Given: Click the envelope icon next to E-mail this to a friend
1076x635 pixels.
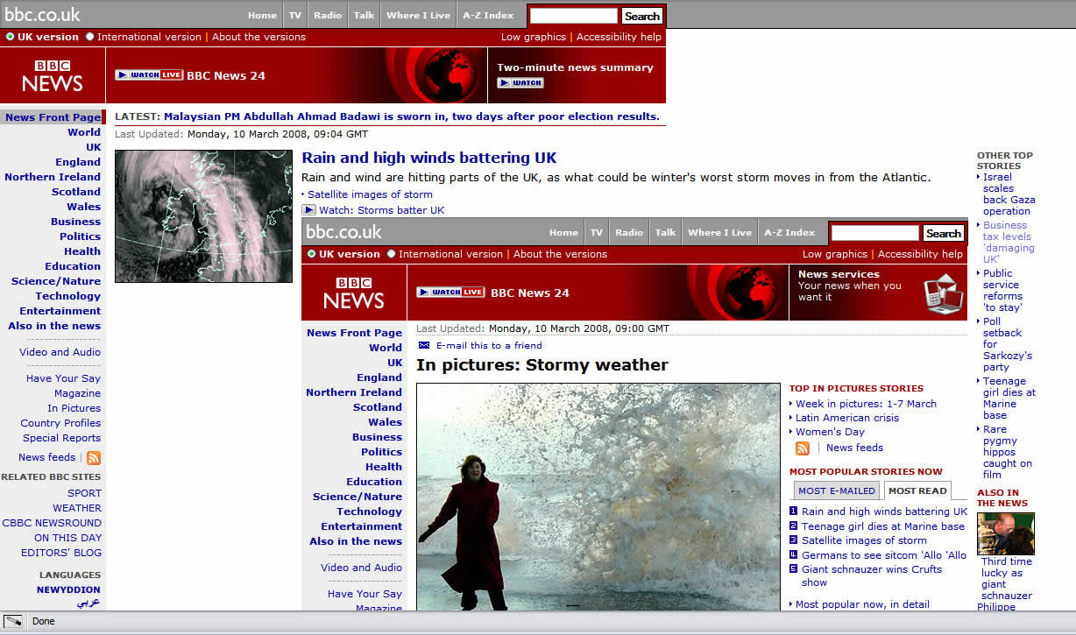Looking at the screenshot, I should tap(424, 345).
